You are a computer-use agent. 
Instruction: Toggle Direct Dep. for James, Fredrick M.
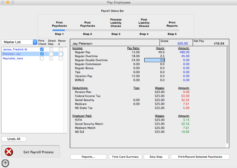[x=51, y=49]
